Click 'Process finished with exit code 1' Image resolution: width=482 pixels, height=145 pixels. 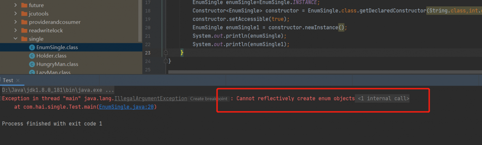click(52, 124)
